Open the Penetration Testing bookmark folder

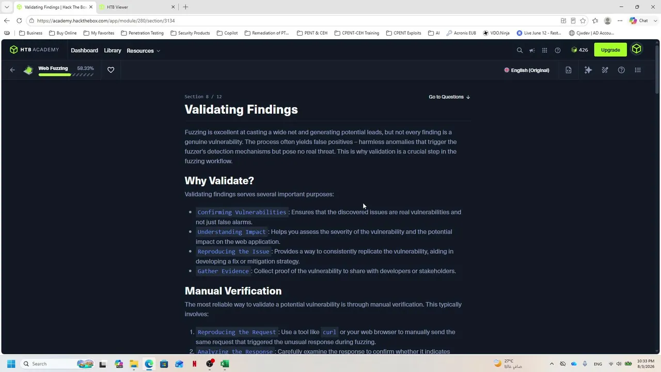tap(142, 33)
